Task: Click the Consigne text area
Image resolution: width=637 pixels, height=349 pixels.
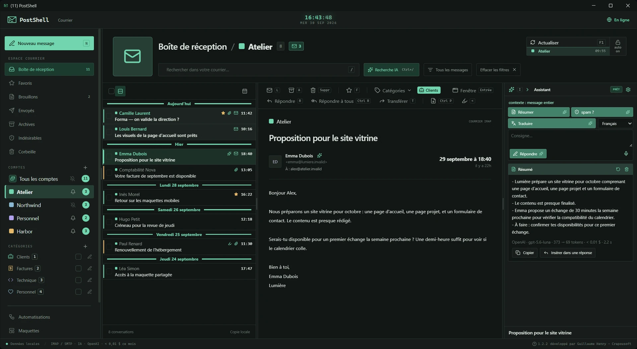Action: point(570,139)
